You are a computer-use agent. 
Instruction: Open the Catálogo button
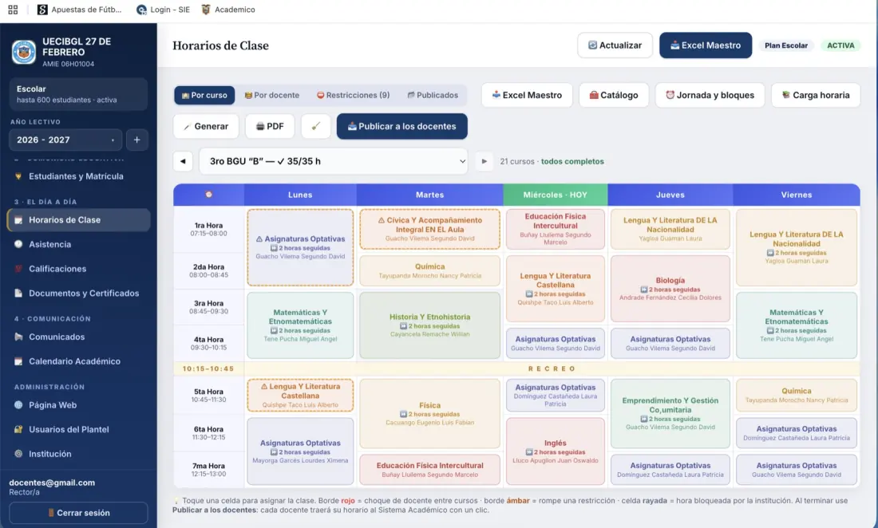tap(614, 95)
